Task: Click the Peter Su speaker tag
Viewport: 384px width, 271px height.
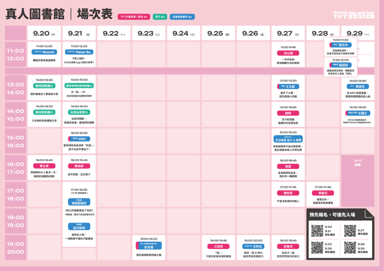Action: pos(79,52)
